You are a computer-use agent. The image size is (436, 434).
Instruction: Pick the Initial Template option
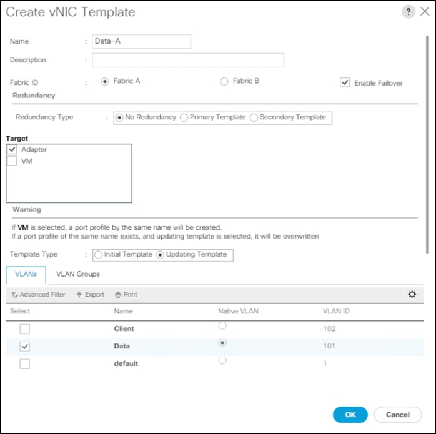[98, 255]
